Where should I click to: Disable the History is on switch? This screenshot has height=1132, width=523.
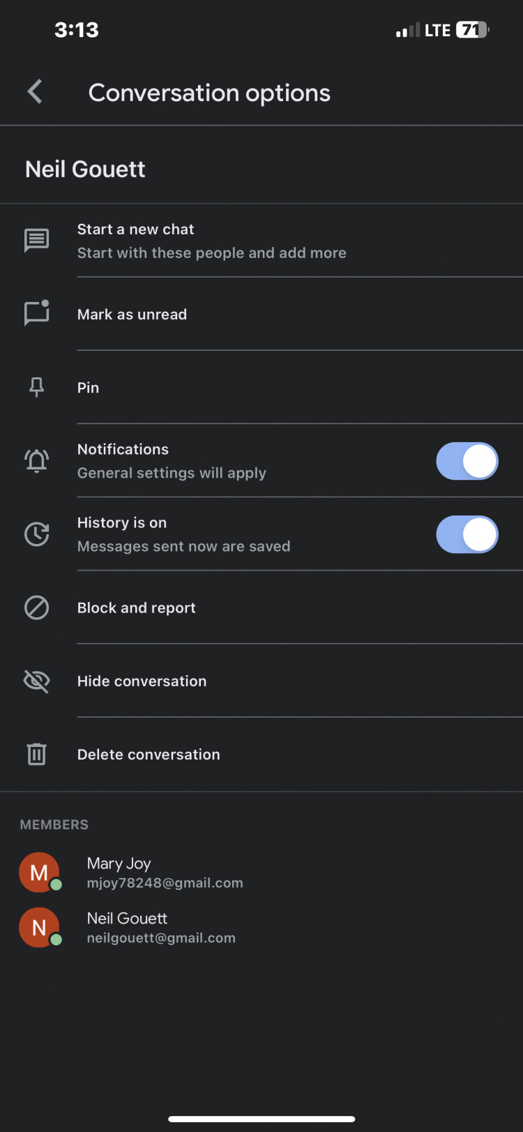click(x=467, y=534)
